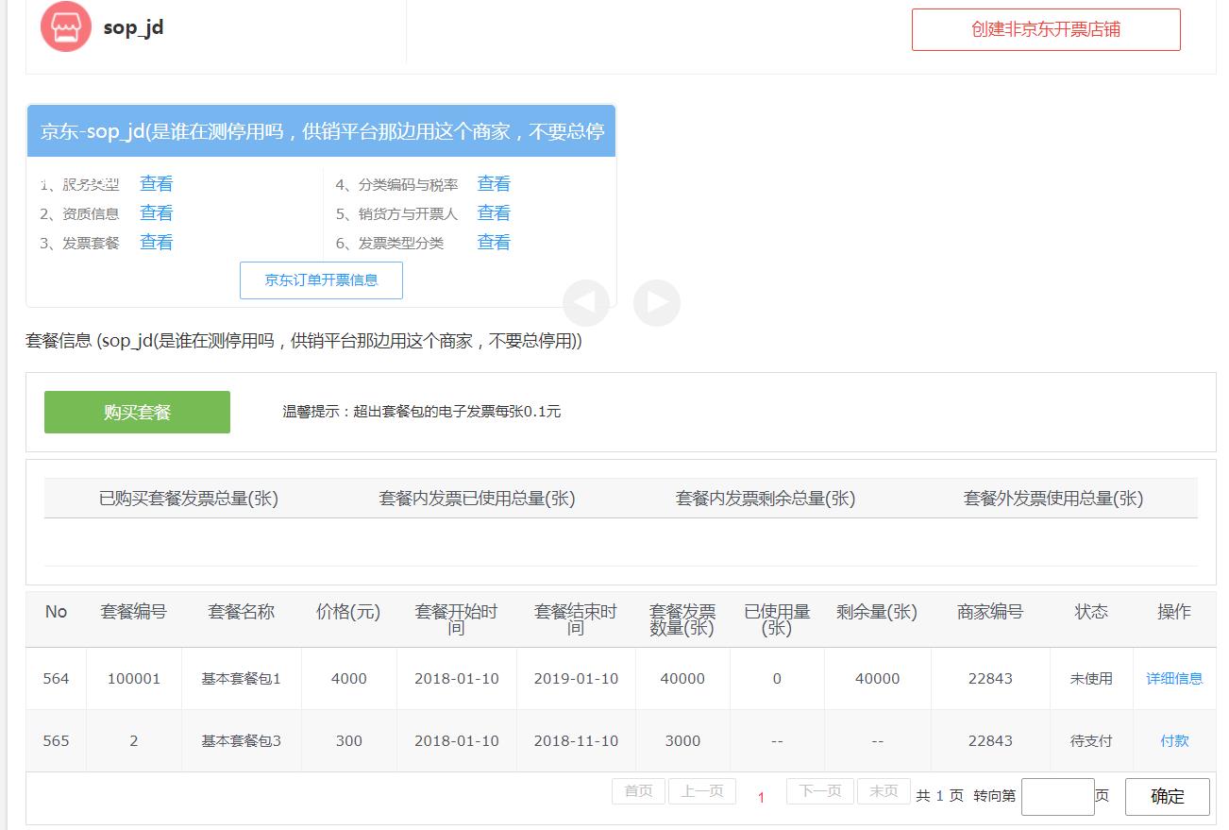Click the blue 京东-sop_jd card header
This screenshot has width=1229, height=830.
[x=321, y=131]
